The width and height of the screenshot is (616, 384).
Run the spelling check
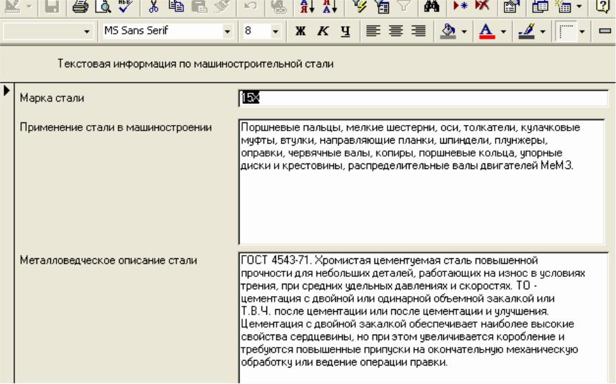click(x=126, y=6)
